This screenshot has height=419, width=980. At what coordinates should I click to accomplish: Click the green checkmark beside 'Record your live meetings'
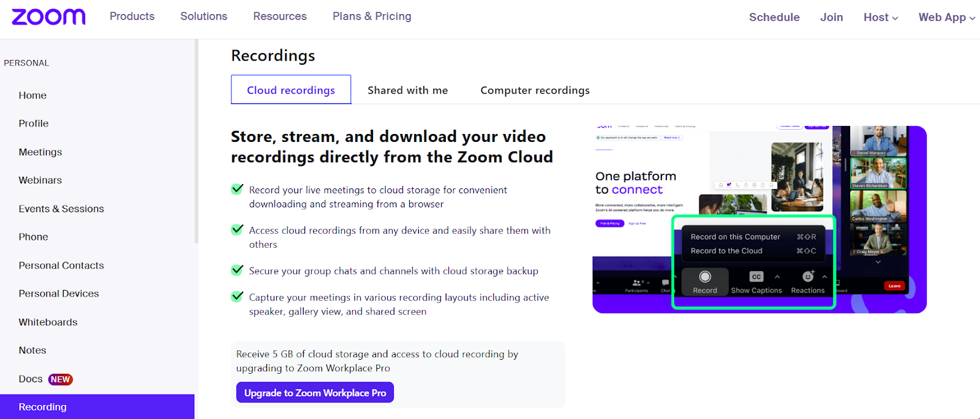237,190
